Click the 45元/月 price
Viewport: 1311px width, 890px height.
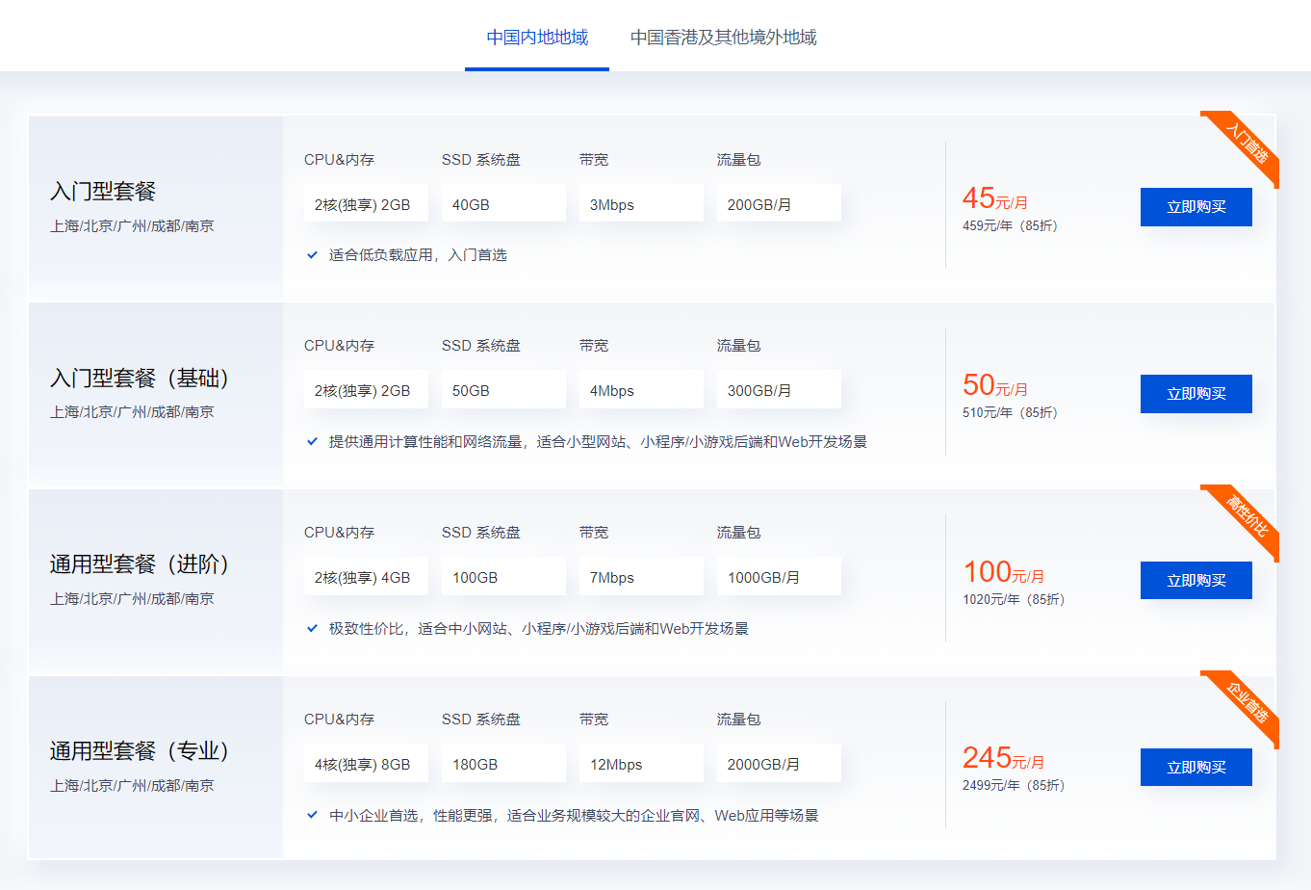pyautogui.click(x=995, y=198)
